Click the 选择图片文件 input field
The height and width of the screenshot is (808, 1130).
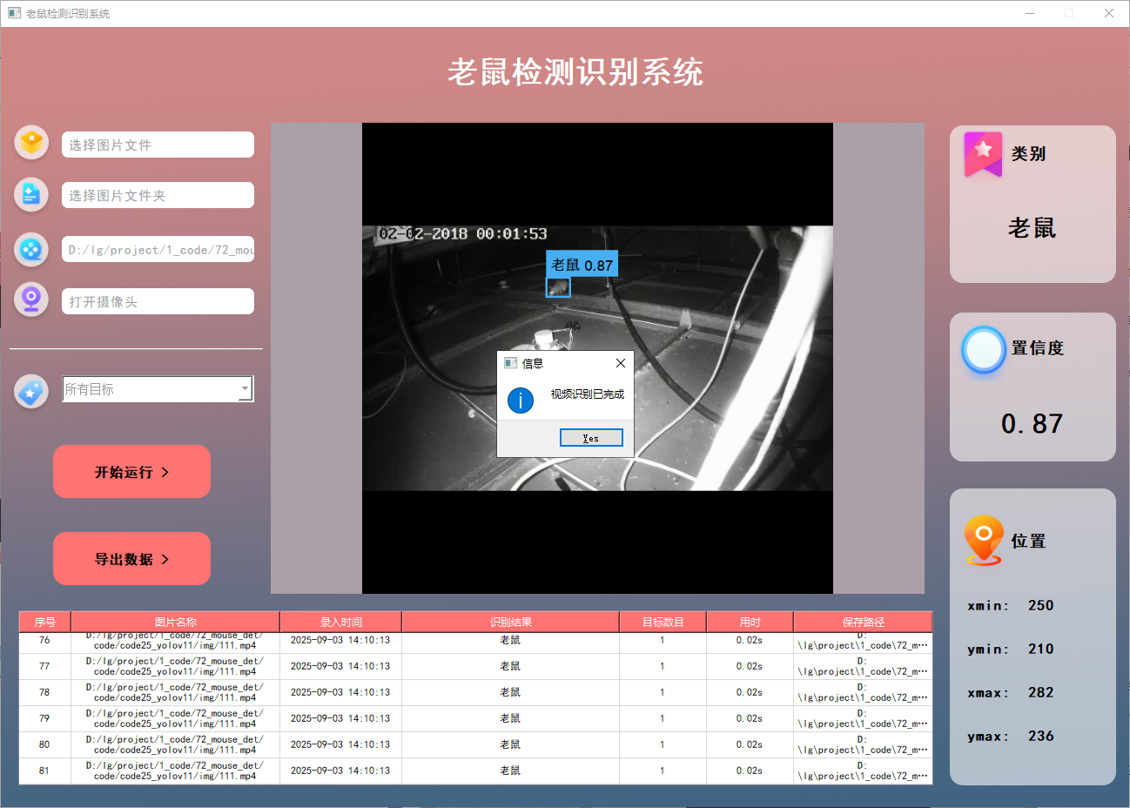[x=158, y=145]
